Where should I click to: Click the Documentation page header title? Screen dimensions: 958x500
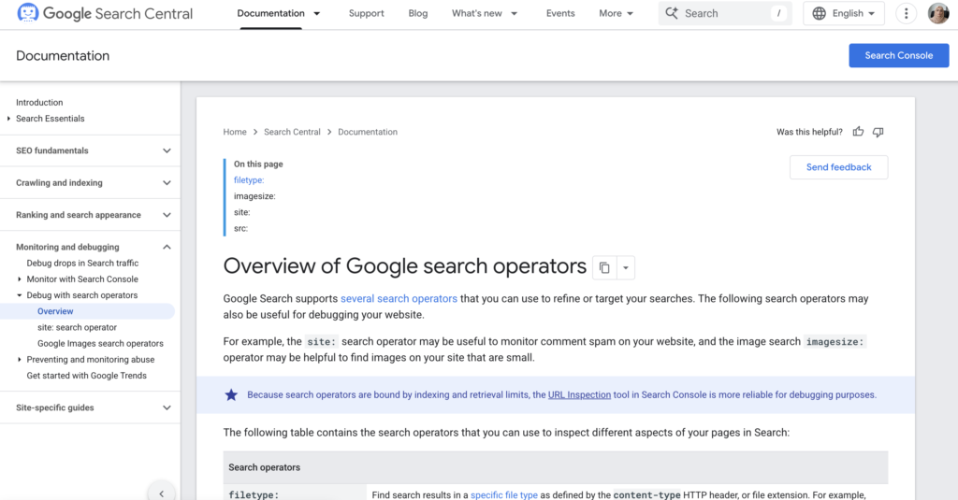tap(63, 55)
